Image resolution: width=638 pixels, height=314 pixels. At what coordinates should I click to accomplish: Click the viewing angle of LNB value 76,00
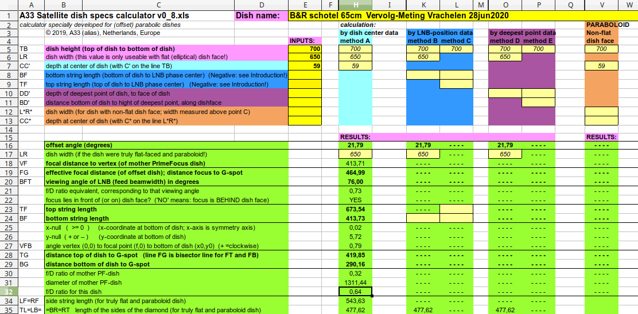[356, 181]
